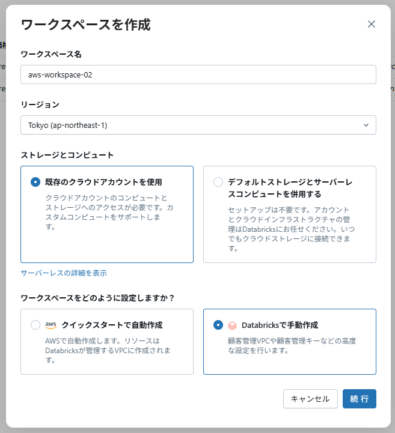Choose Databricksで手動作成 radio button

coord(218,325)
